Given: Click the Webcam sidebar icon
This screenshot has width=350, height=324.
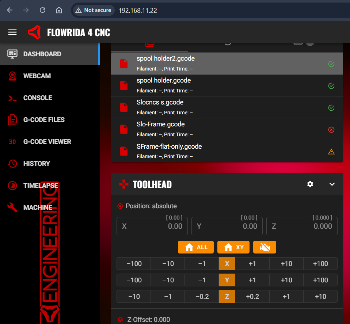Looking at the screenshot, I should [12, 76].
